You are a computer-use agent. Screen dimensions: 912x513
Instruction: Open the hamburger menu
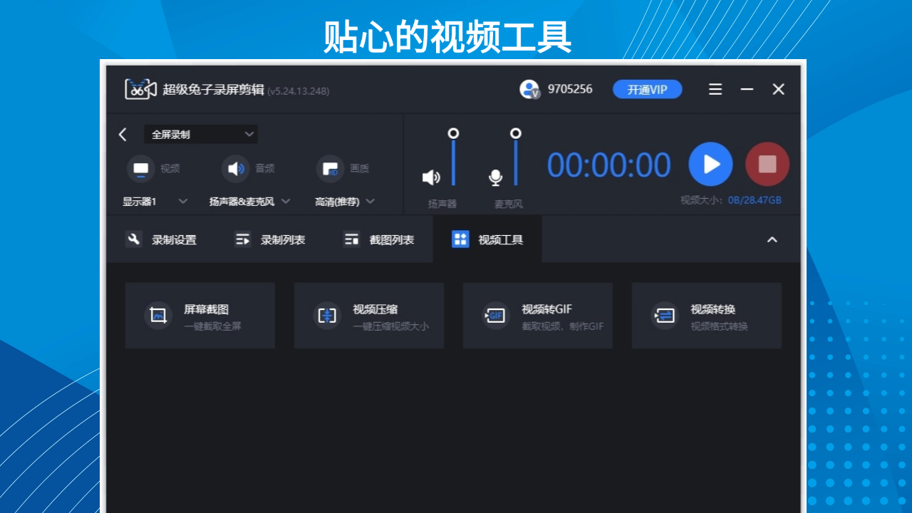point(715,89)
